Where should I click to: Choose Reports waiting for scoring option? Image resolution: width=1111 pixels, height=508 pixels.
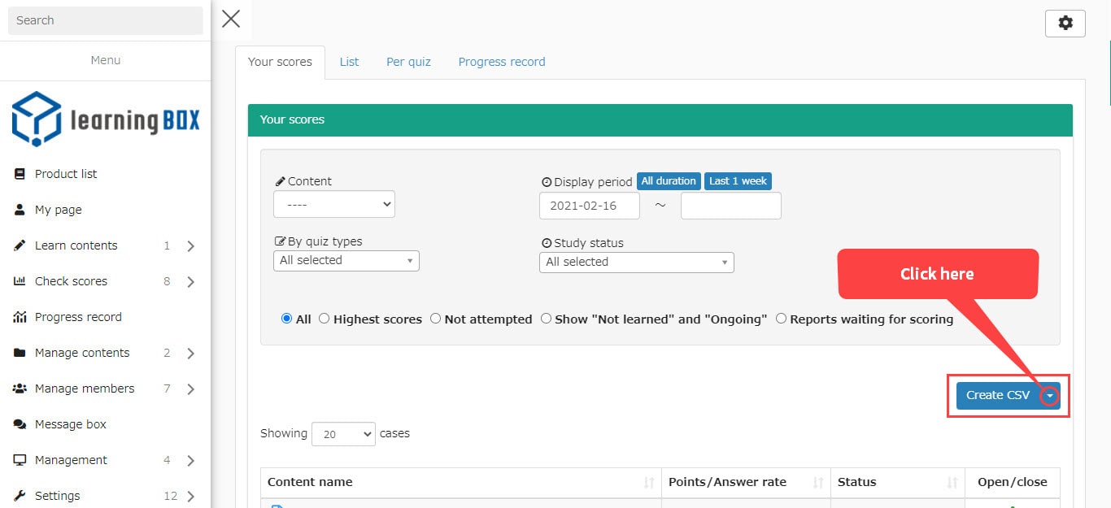pos(782,319)
